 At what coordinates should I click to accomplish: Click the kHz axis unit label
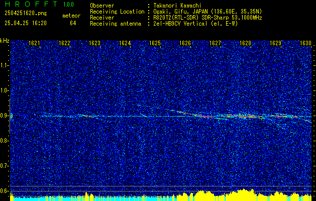(5, 41)
